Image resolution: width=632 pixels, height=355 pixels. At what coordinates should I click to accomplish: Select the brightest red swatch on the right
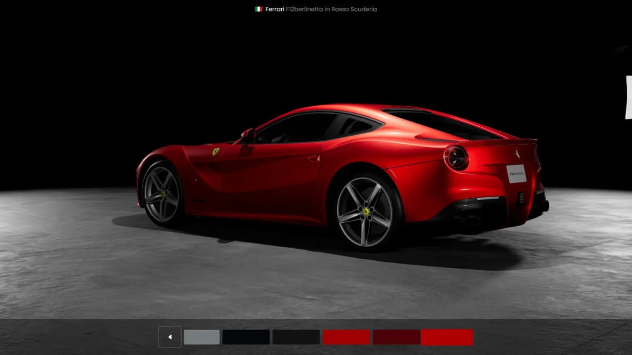(447, 337)
